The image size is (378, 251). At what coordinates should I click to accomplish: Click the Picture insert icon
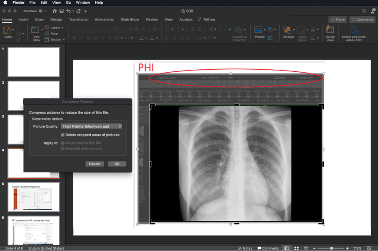click(x=259, y=30)
